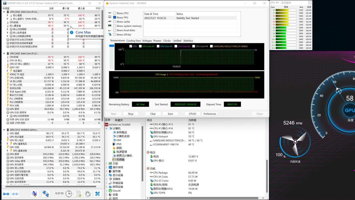This screenshot has height=200, width=355.
Task: Switch to Clocks tab
Action: click(x=167, y=41)
